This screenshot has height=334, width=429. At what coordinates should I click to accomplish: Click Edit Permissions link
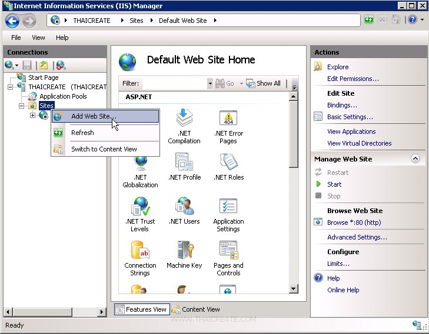(353, 79)
